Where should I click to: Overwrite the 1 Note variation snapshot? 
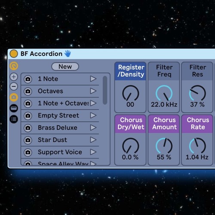[x=28, y=79]
